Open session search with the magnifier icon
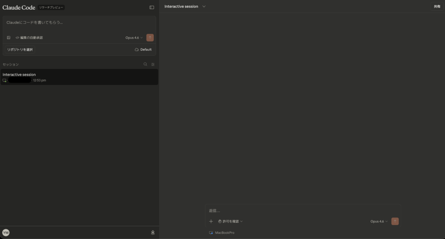 point(146,64)
